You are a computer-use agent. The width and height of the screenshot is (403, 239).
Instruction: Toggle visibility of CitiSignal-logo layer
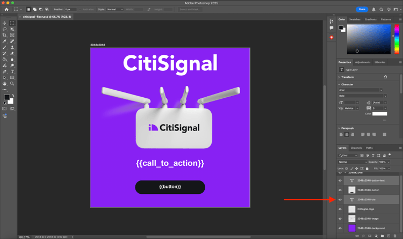[340, 209]
